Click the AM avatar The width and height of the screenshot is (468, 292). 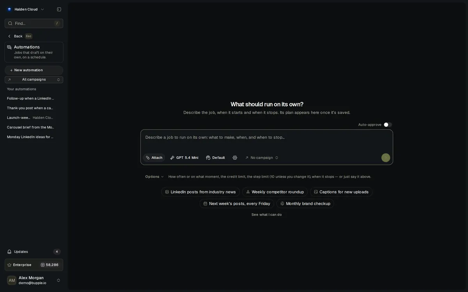pos(12,280)
